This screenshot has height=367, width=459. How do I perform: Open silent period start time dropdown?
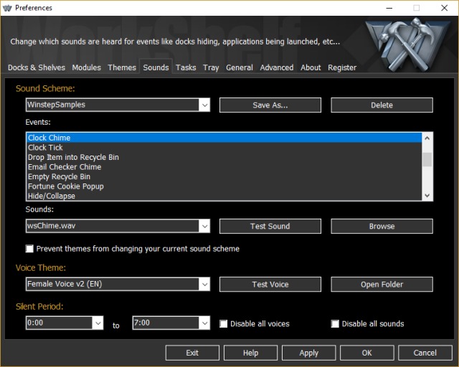point(98,323)
